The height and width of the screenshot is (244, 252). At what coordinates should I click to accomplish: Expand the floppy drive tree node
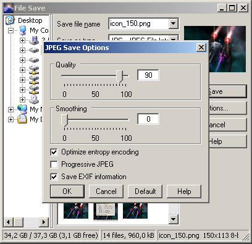tap(22, 40)
